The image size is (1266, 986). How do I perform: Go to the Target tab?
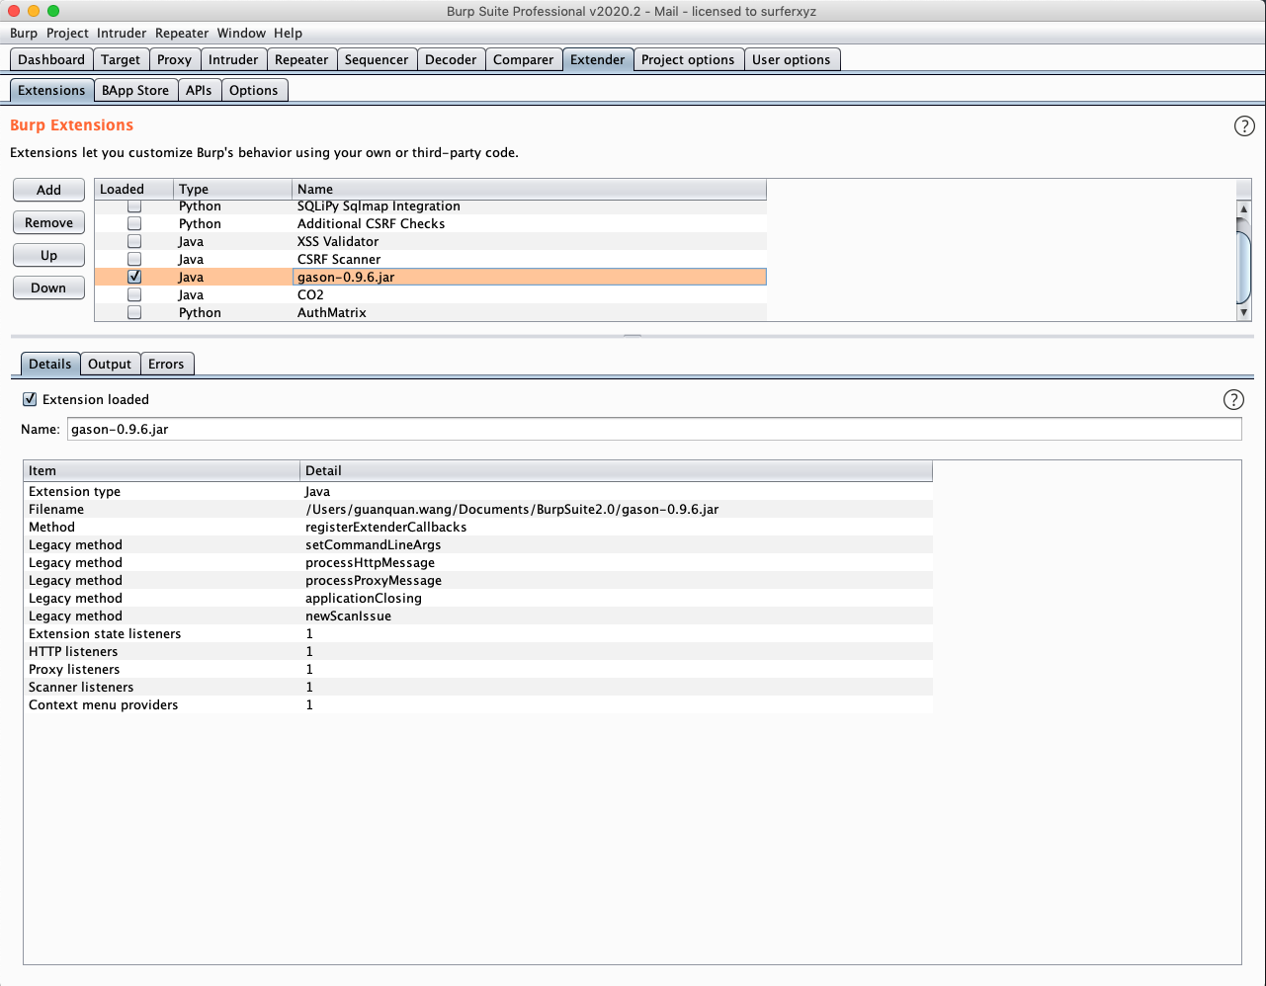(x=122, y=60)
